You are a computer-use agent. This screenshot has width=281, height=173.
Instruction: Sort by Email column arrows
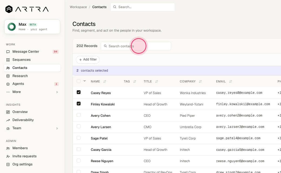[x=230, y=82]
